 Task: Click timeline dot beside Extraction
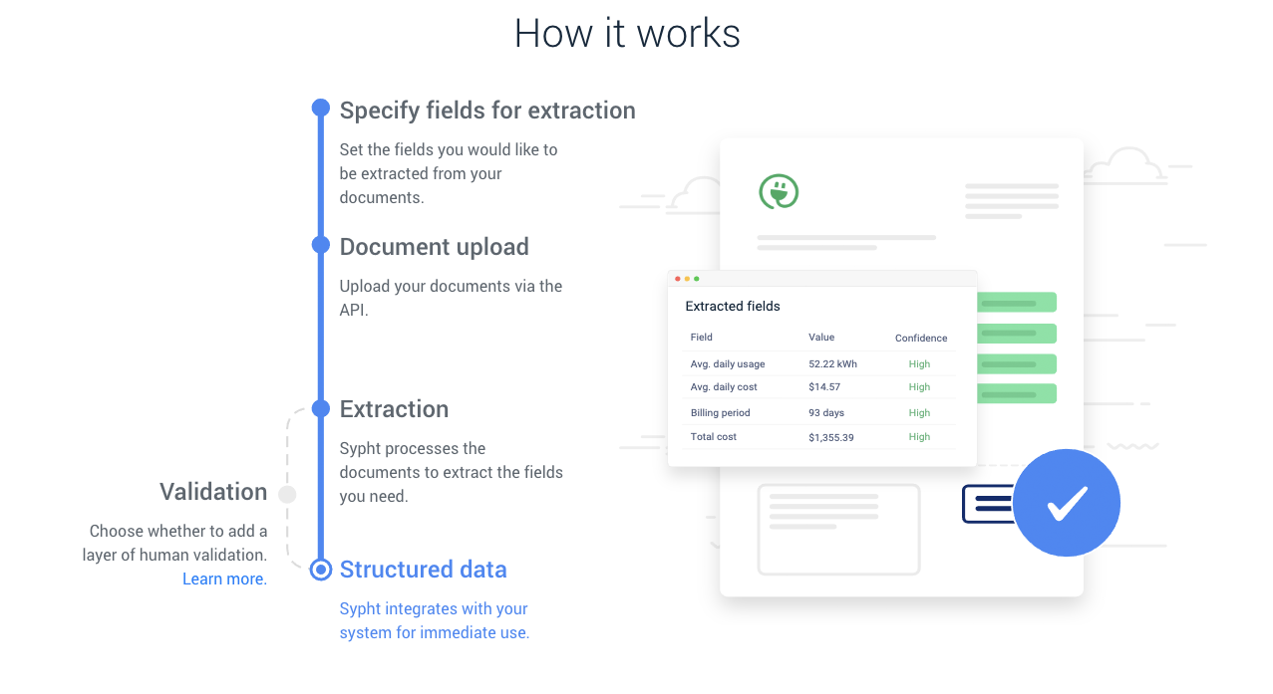click(x=320, y=408)
